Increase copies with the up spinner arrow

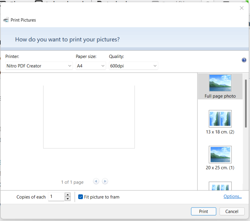(67, 195)
